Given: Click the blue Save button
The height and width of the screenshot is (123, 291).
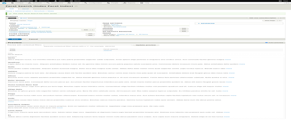Looking at the screenshot, I should point(15,39).
